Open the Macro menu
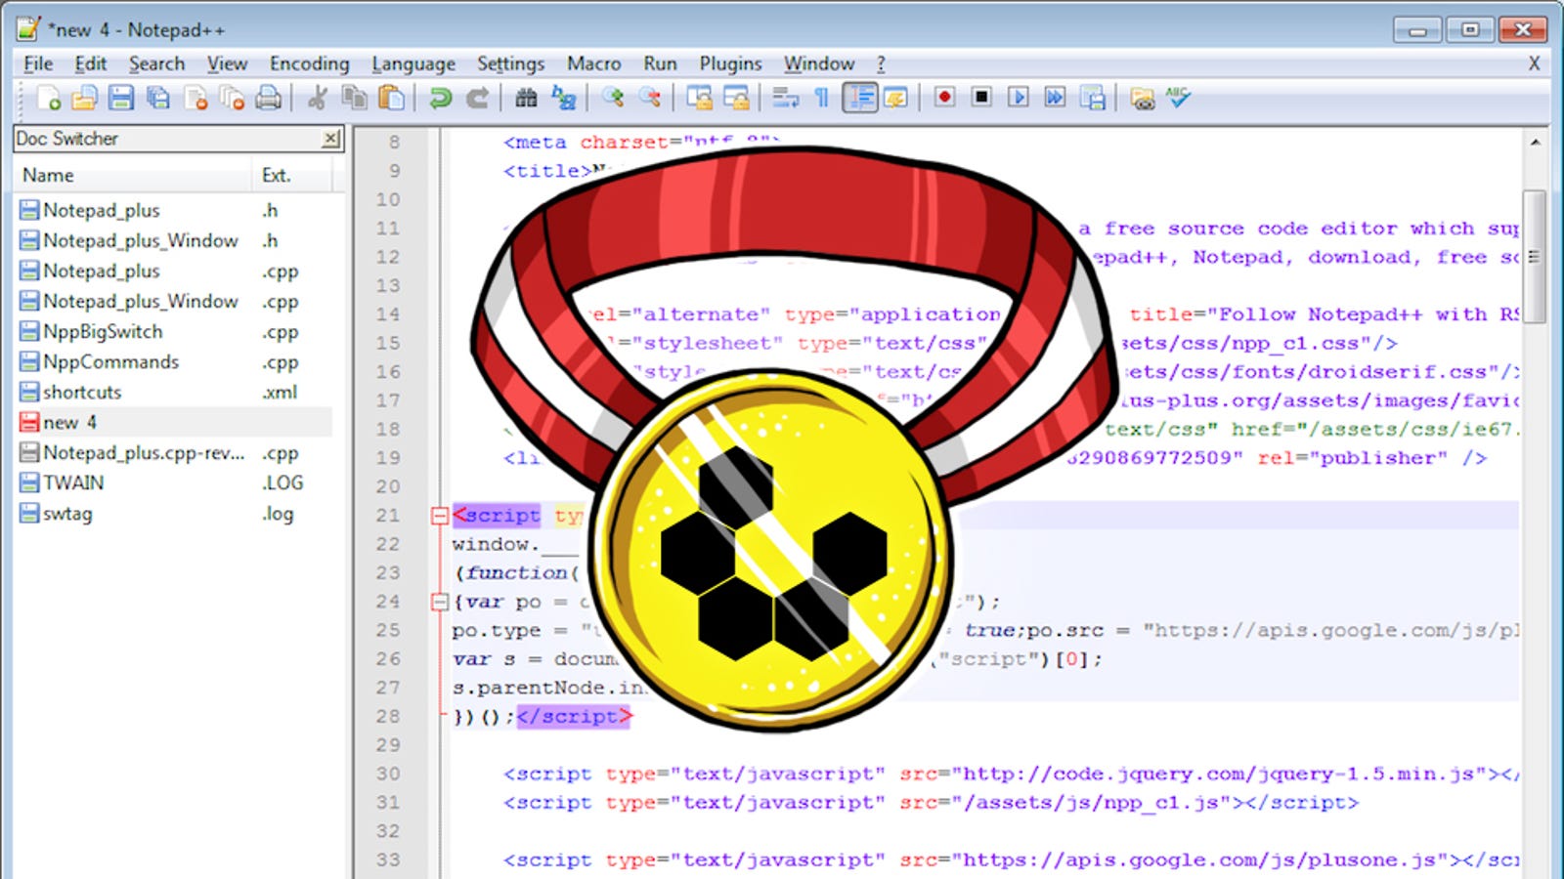 click(x=593, y=63)
